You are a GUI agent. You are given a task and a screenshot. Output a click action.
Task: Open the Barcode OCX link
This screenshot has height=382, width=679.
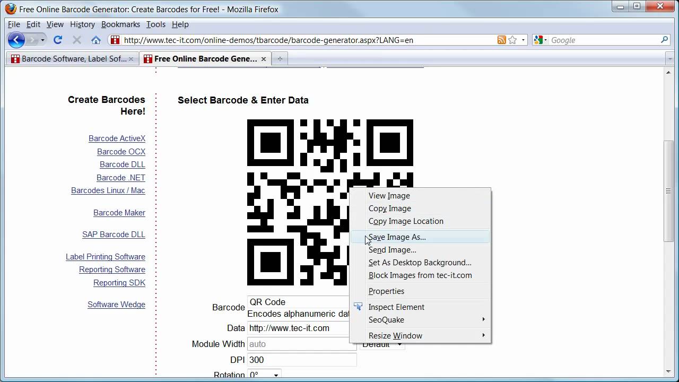121,152
